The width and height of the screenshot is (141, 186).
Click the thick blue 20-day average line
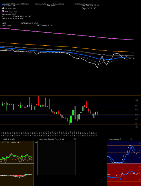click(x=67, y=52)
